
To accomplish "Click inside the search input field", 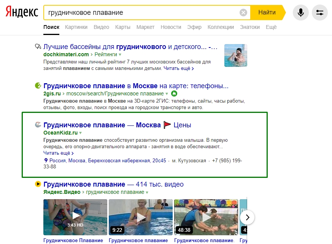I will click(142, 13).
